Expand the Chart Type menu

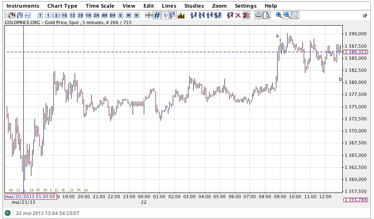62,6
